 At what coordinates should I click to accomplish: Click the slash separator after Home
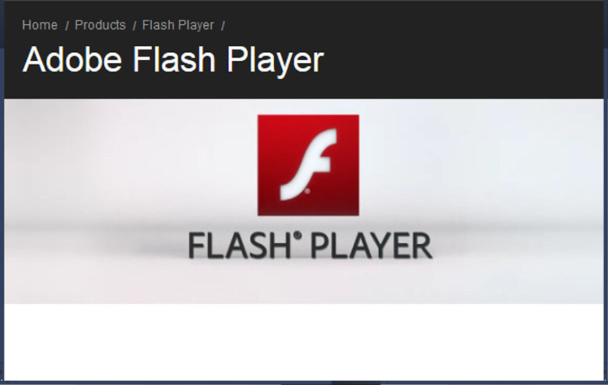tap(66, 26)
